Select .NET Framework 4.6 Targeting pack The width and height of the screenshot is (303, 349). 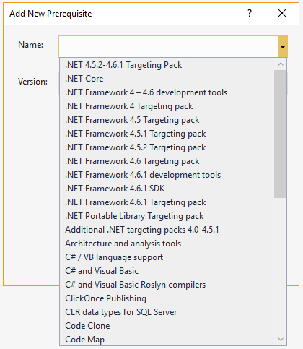tap(167, 161)
